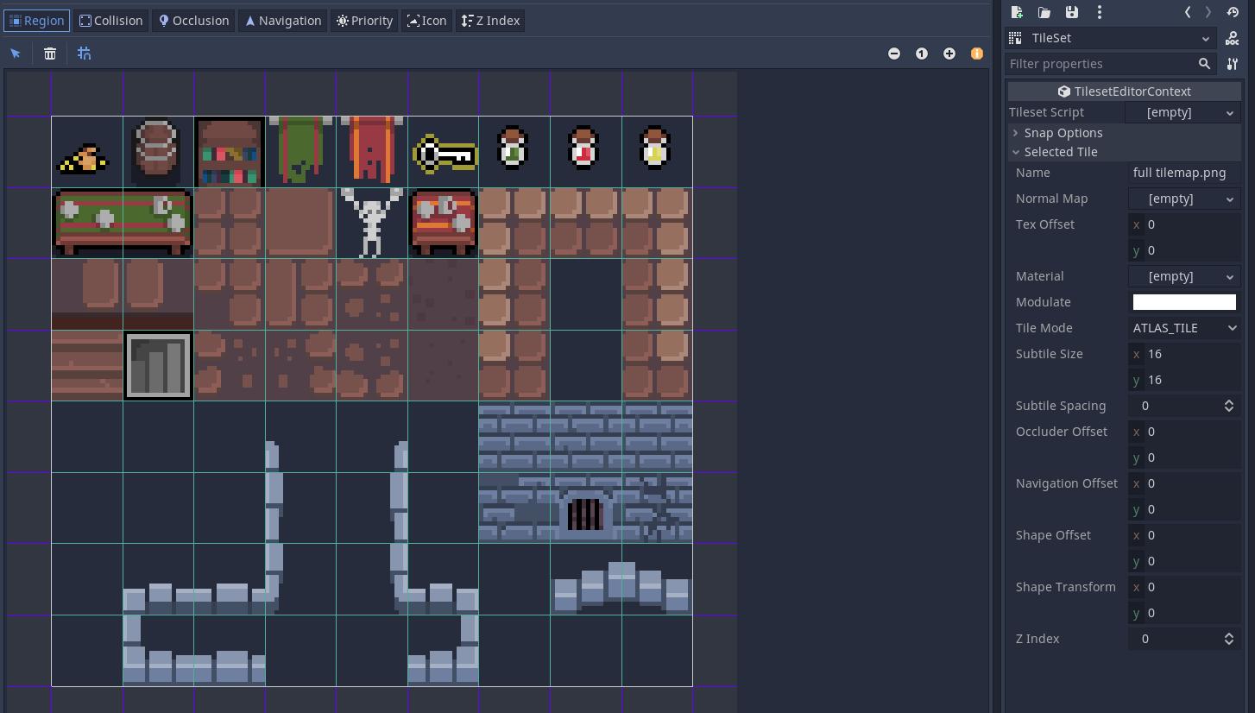Screen dimensions: 1255x713
Task: Open the Z Index tab
Action: click(x=490, y=21)
